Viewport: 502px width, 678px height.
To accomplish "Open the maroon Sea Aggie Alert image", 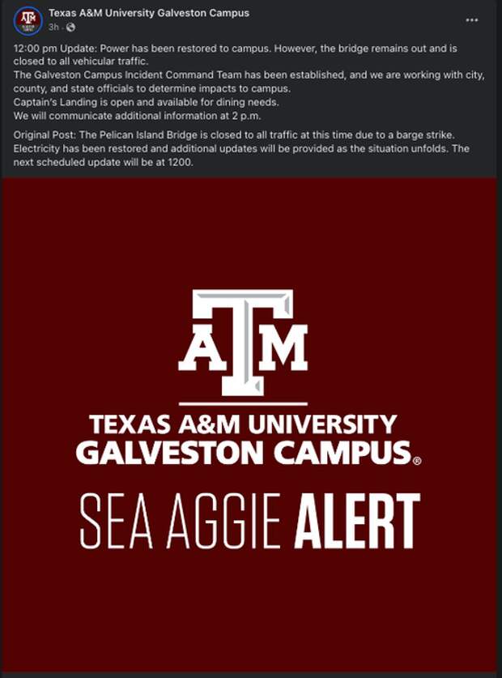I will click(x=249, y=426).
